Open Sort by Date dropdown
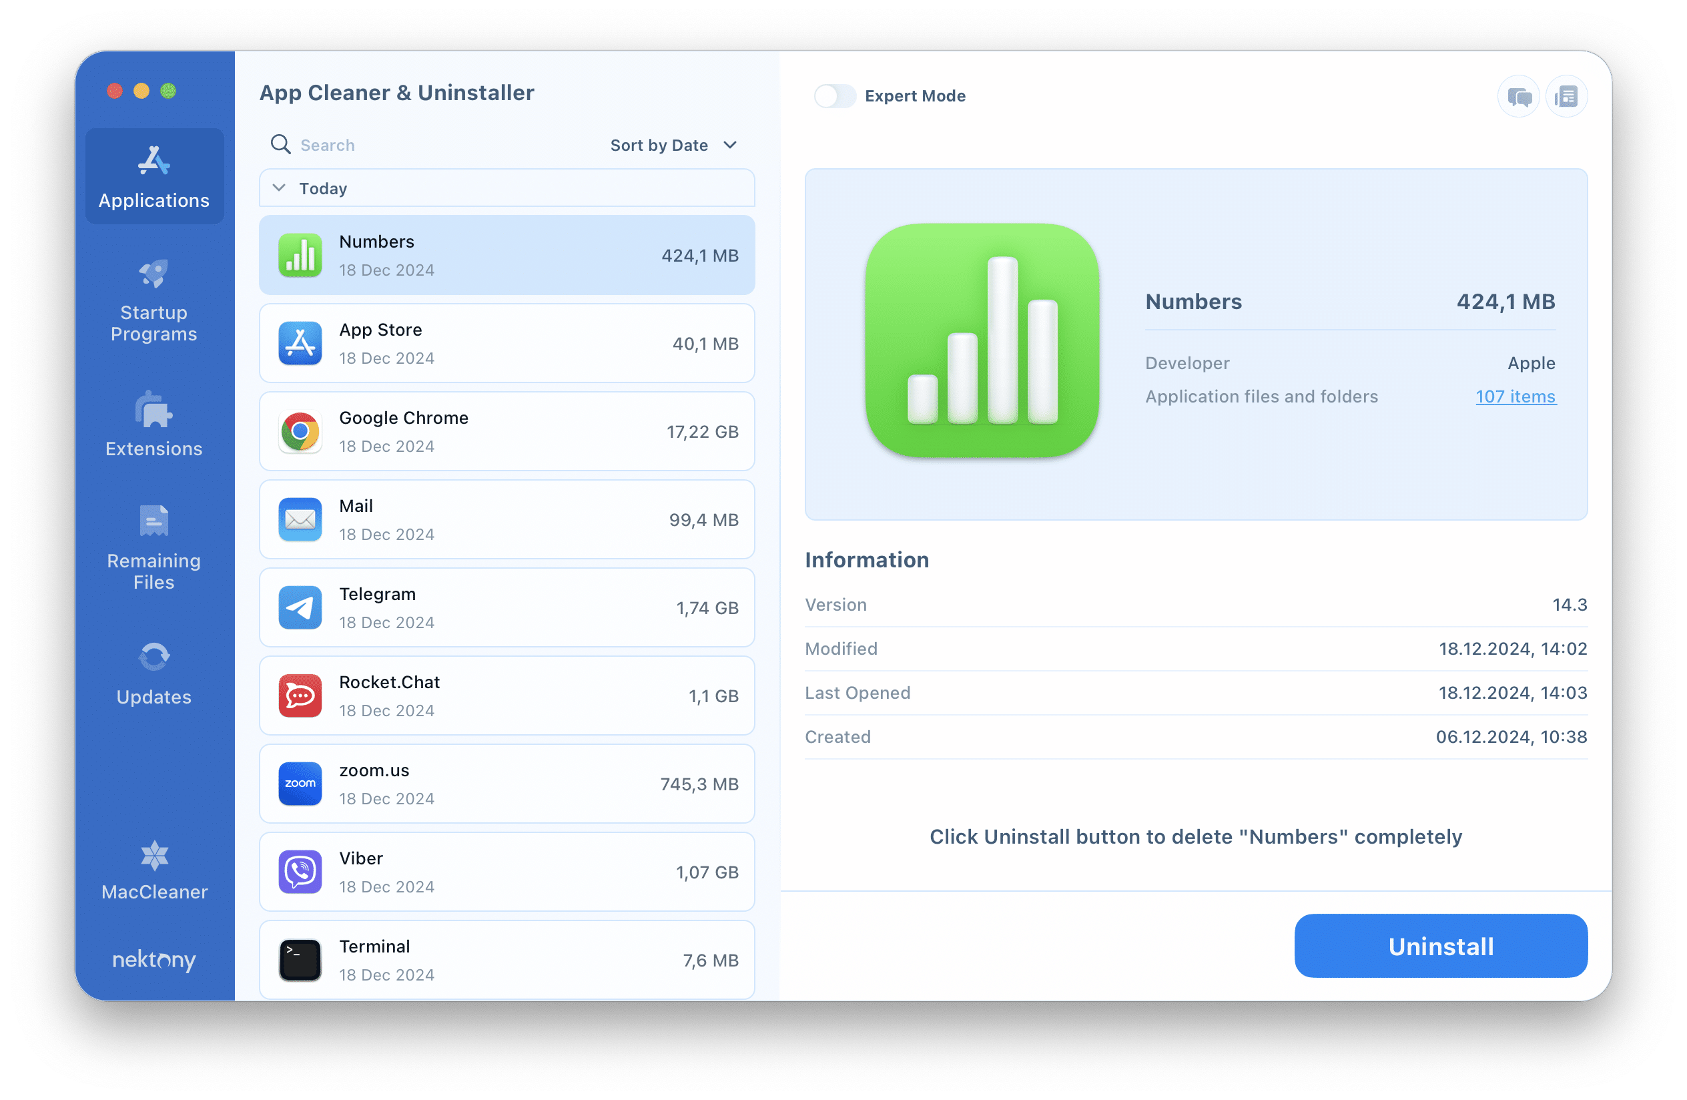The height and width of the screenshot is (1100, 1687). (673, 144)
